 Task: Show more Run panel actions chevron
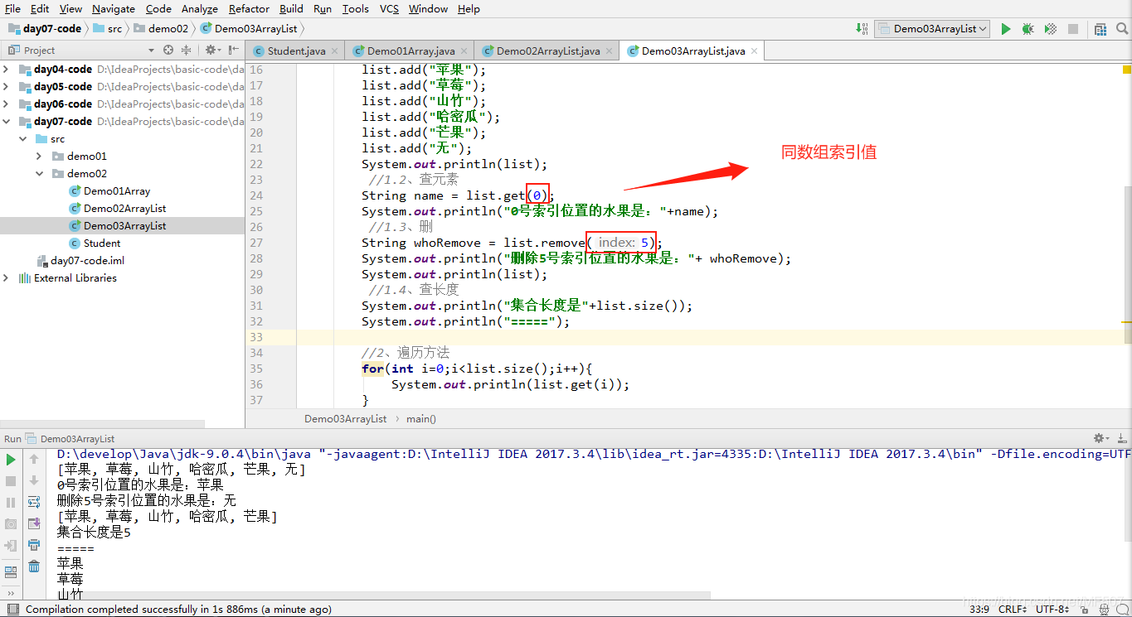(11, 593)
